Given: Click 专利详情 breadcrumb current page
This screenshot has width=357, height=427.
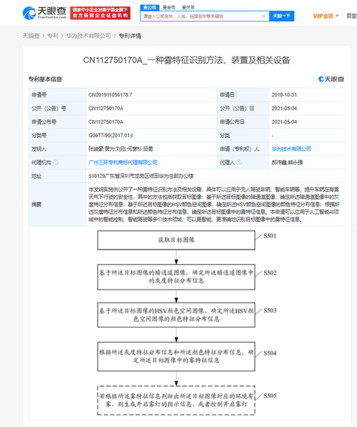Looking at the screenshot, I should coord(130,36).
